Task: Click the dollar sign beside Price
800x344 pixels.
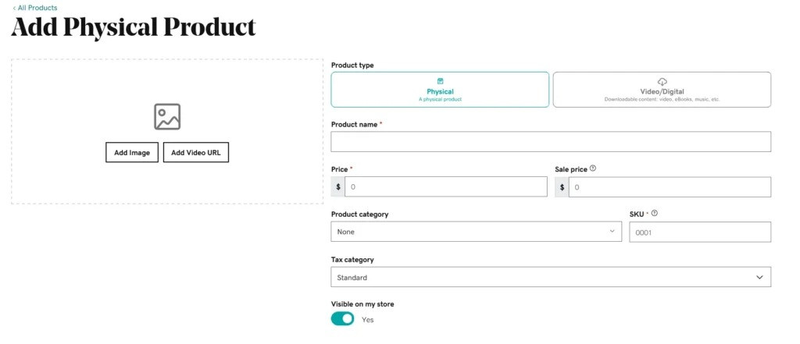Action: 337,187
